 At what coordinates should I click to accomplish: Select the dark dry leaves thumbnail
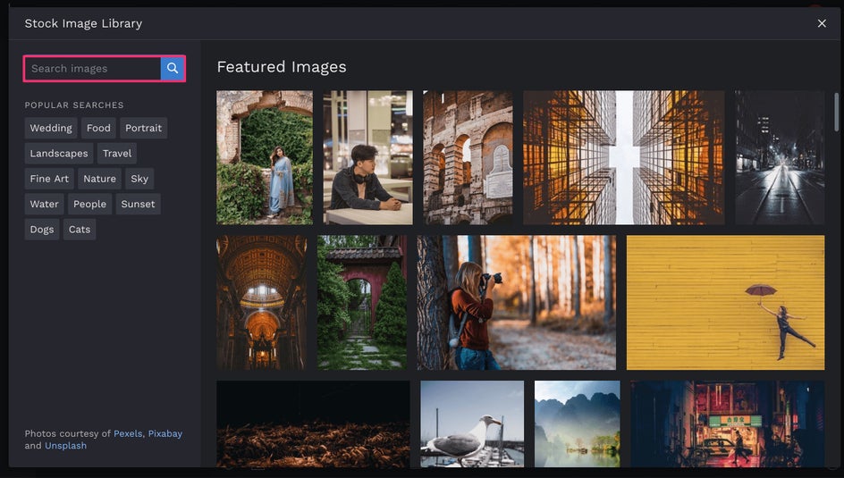pyautogui.click(x=313, y=423)
